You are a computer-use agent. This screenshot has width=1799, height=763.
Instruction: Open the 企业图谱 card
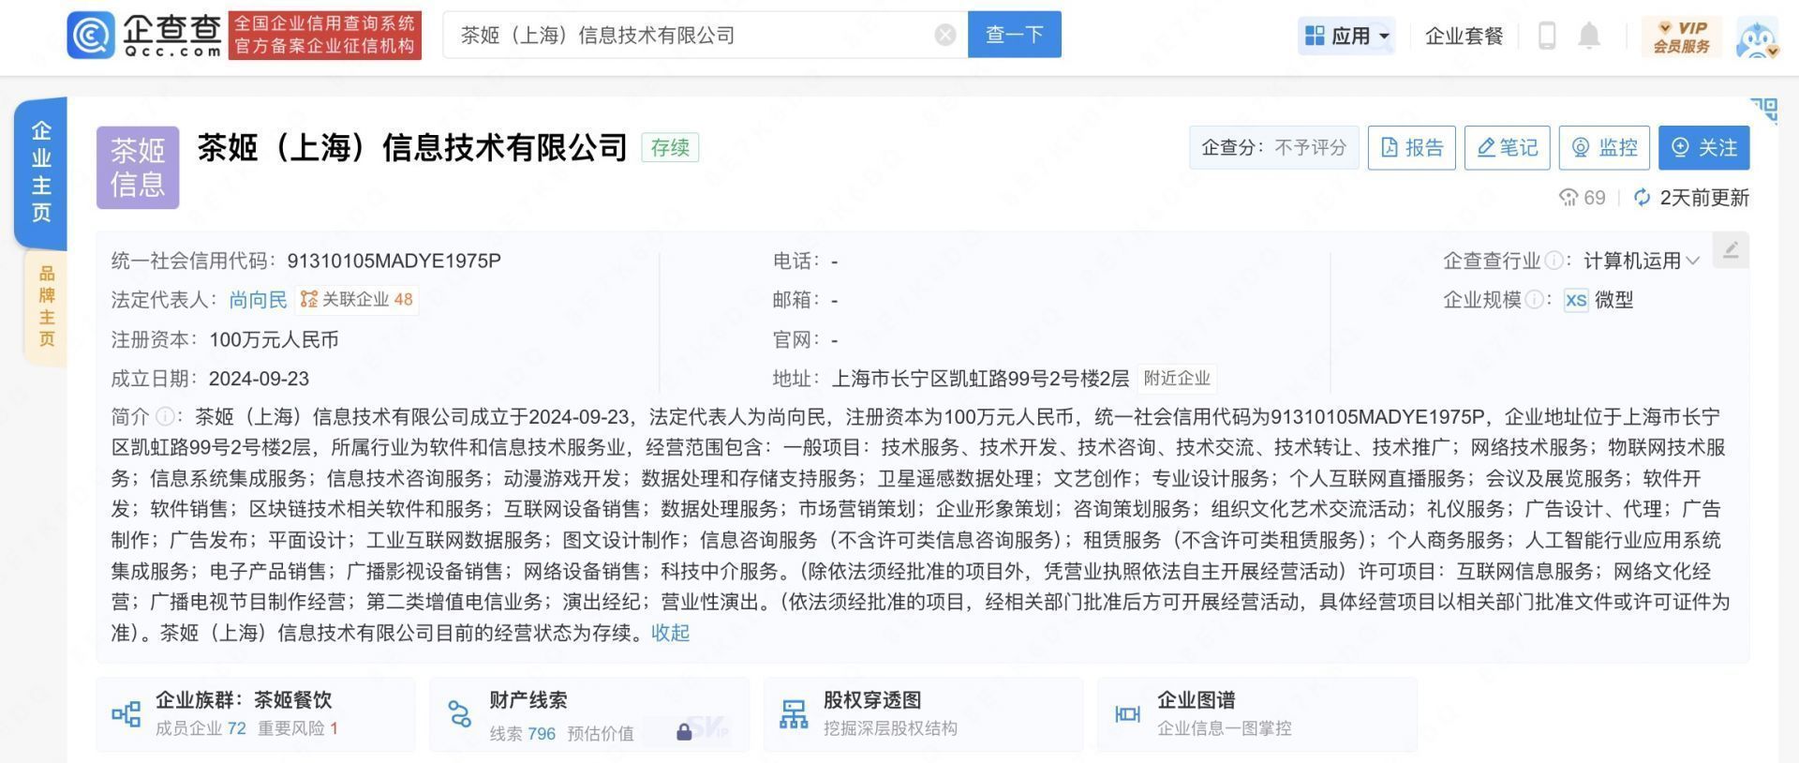(x=1257, y=714)
